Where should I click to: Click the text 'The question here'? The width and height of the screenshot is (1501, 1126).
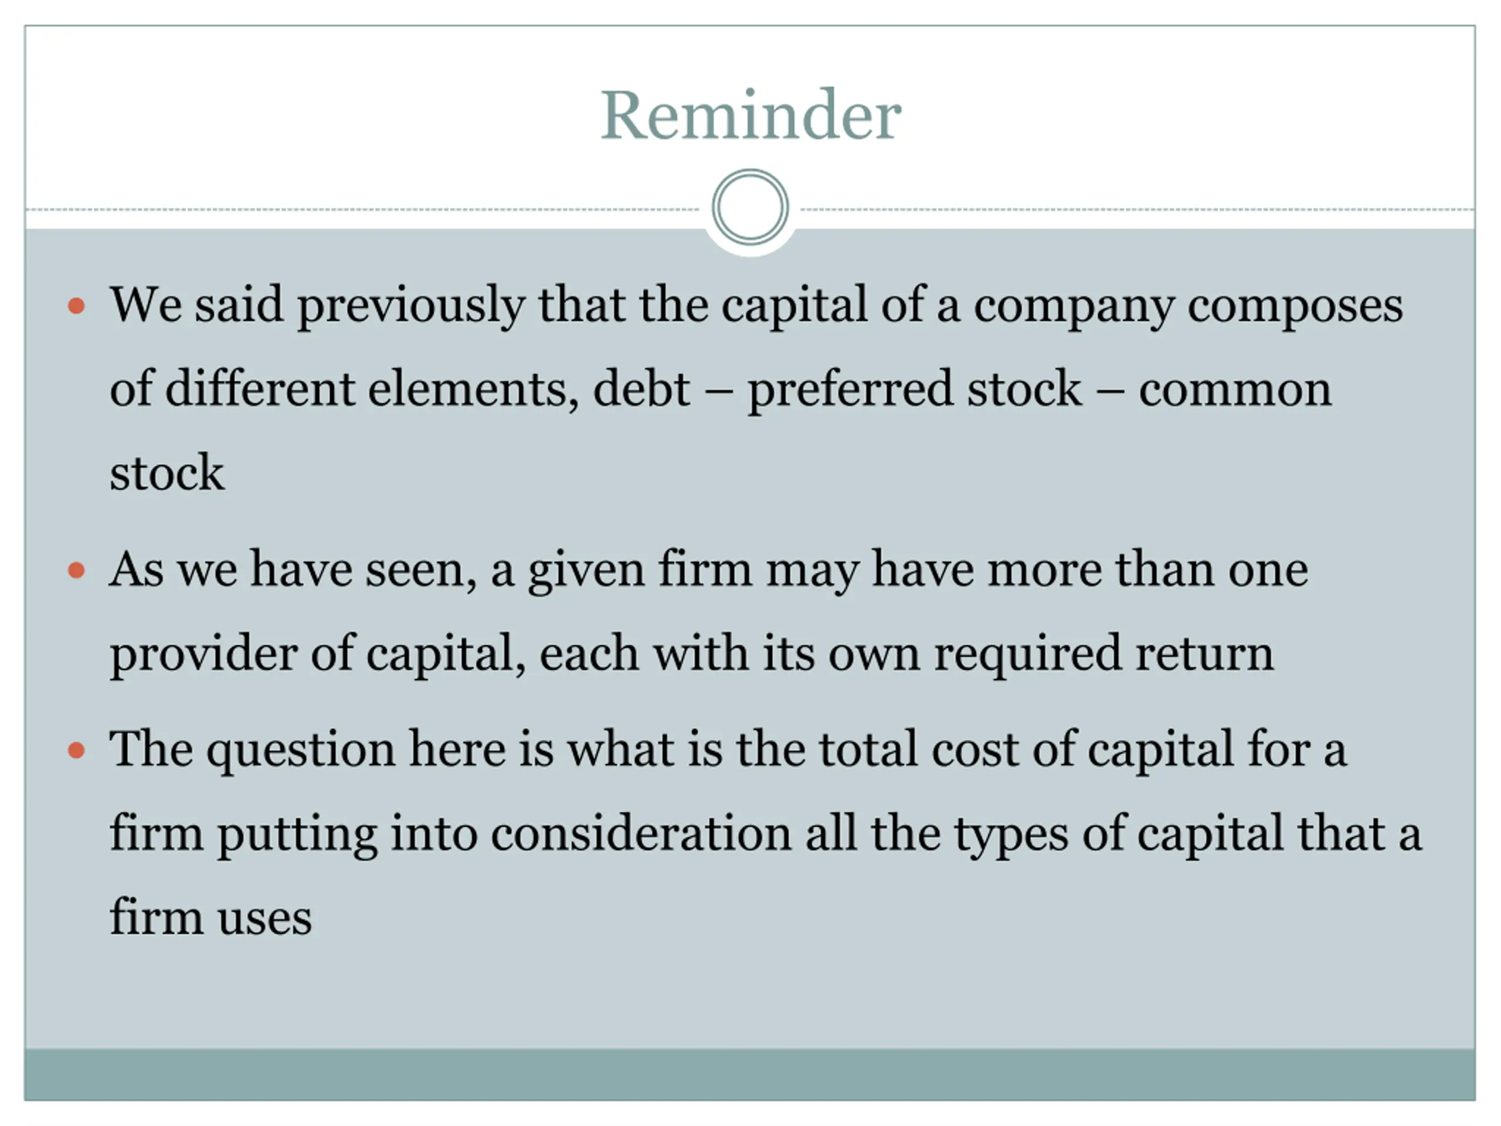pyautogui.click(x=308, y=749)
